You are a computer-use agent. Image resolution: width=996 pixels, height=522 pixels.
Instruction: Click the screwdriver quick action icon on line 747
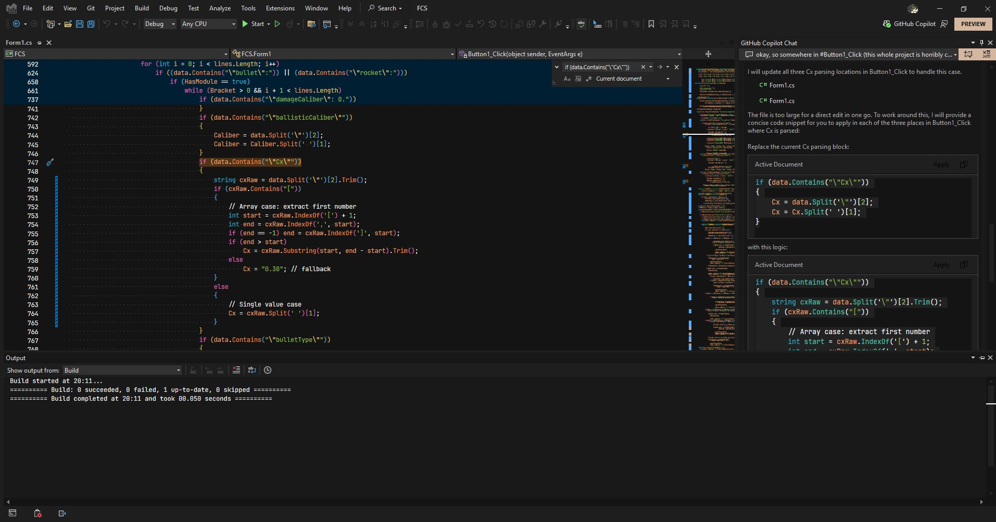pyautogui.click(x=50, y=162)
